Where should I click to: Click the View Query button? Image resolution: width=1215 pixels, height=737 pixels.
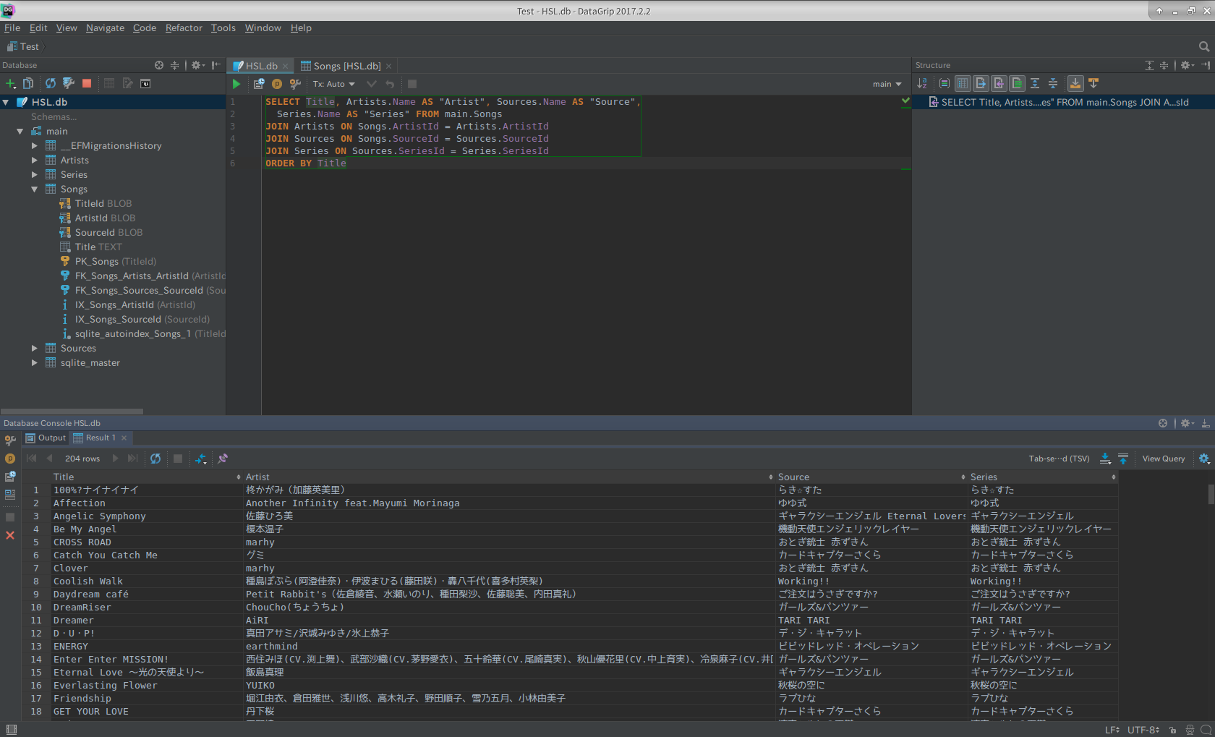point(1163,459)
